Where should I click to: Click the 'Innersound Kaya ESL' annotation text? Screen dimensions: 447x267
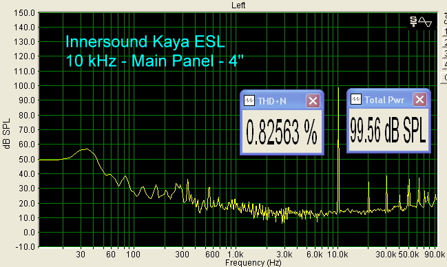click(x=145, y=41)
